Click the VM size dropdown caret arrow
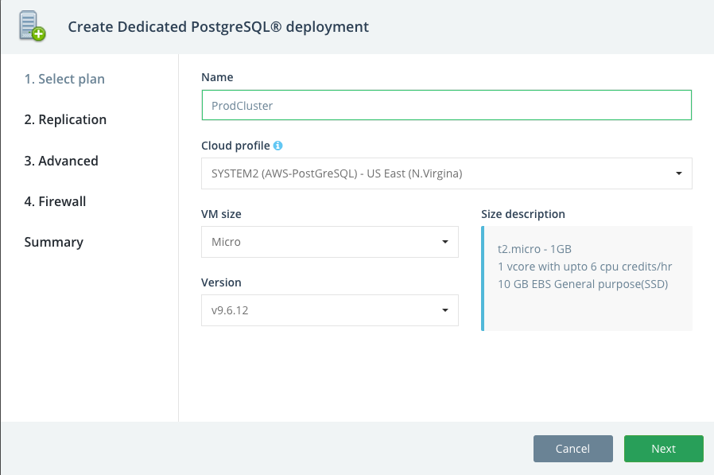This screenshot has height=475, width=714. 445,242
